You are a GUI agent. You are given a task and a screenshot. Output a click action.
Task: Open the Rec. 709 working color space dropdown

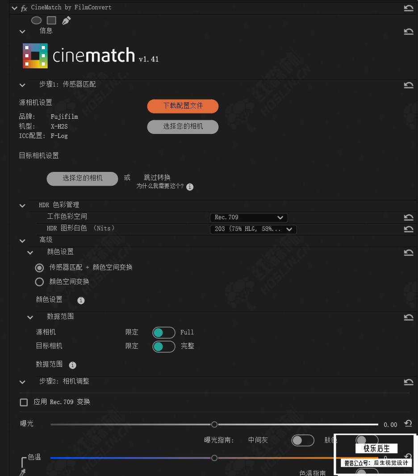[x=249, y=217]
